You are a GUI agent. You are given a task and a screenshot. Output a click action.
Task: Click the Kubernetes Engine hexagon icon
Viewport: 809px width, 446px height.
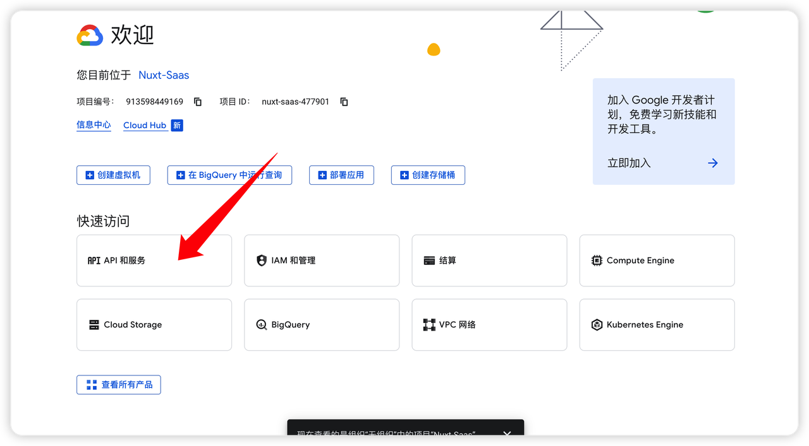(597, 325)
